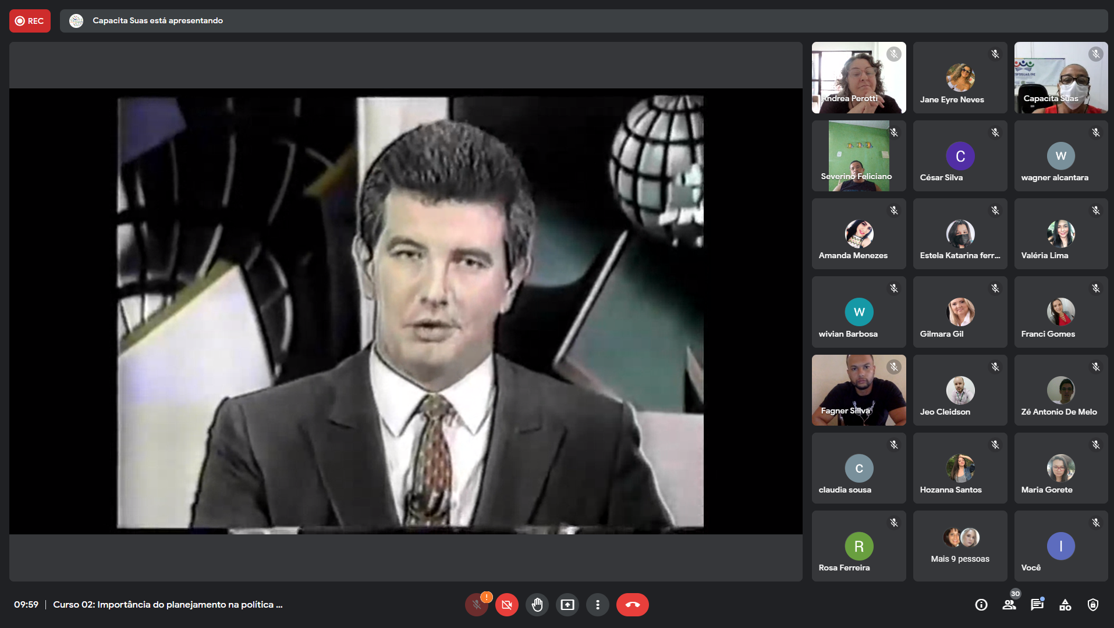Image resolution: width=1114 pixels, height=628 pixels.
Task: Click Fagner Silva's video thumbnail
Action: 858,390
